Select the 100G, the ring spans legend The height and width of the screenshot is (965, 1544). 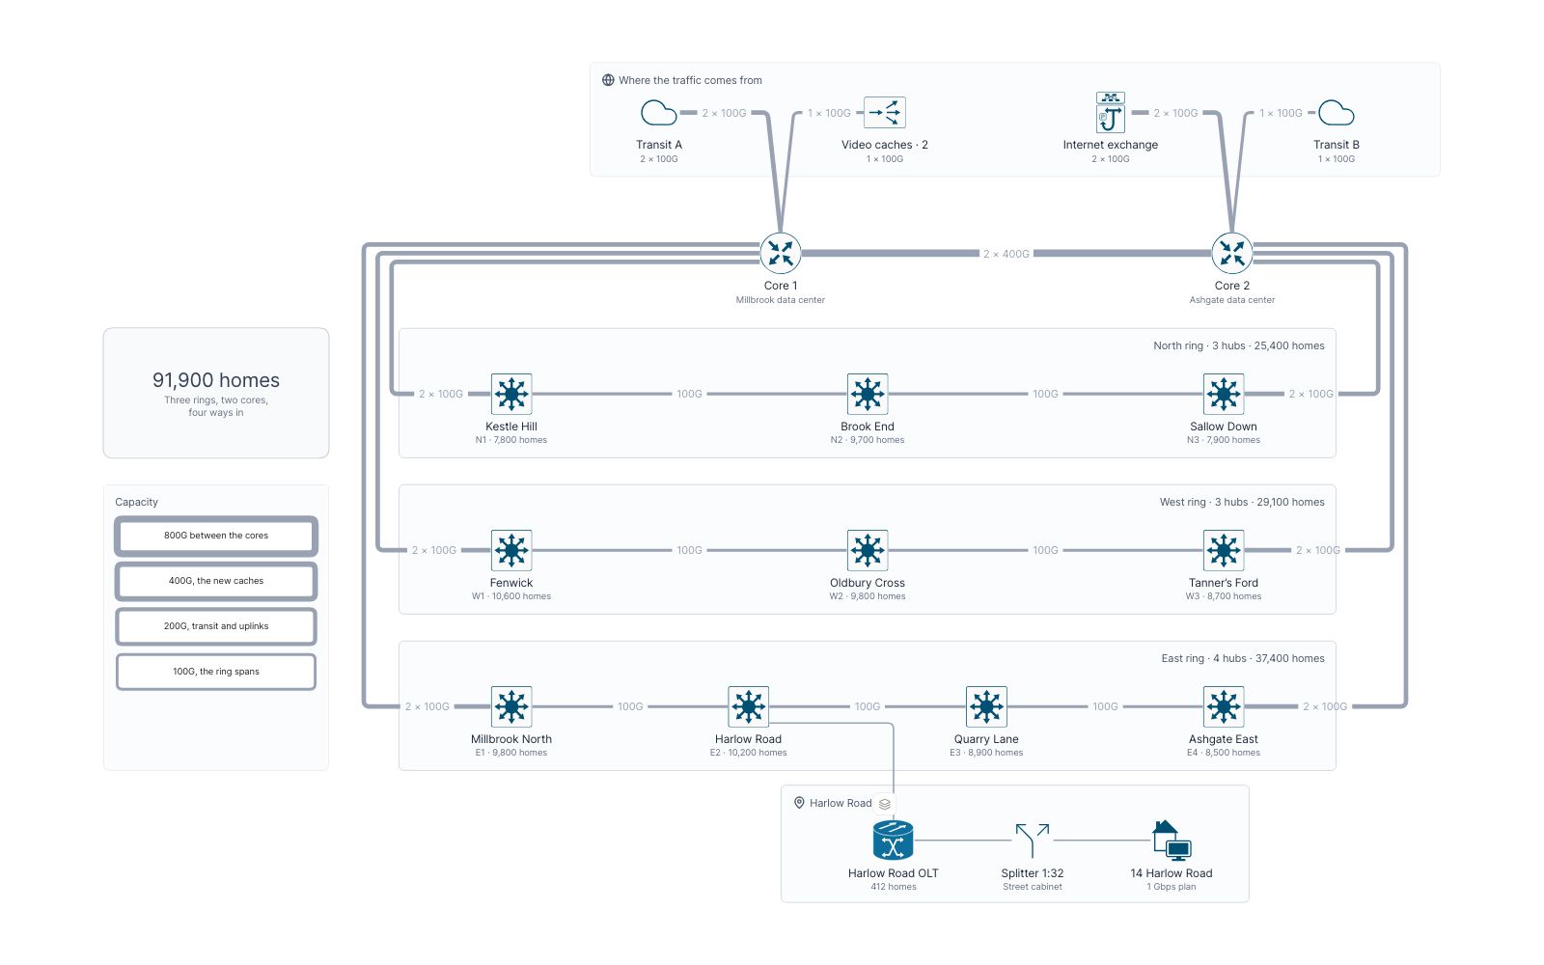[x=216, y=672]
